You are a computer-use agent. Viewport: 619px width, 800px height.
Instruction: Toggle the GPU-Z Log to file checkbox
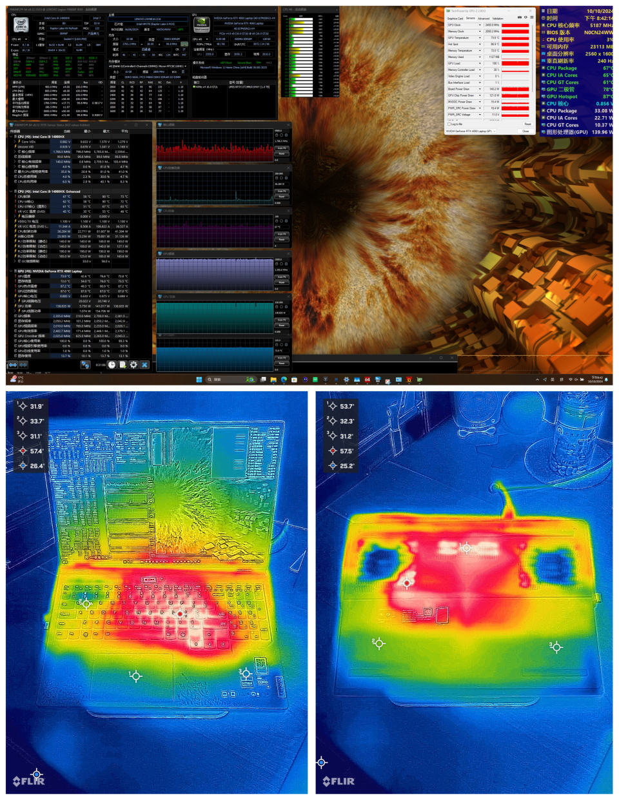pyautogui.click(x=449, y=124)
